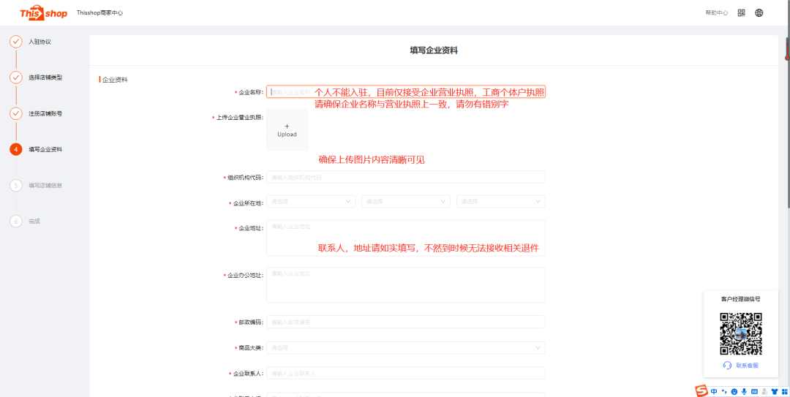Click the Sogou input method logo
Image resolution: width=790 pixels, height=397 pixels.
[701, 390]
